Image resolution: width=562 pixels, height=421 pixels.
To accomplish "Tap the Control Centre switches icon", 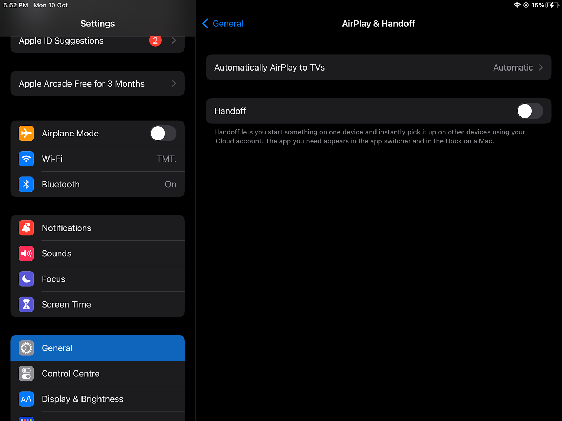I will click(x=26, y=374).
